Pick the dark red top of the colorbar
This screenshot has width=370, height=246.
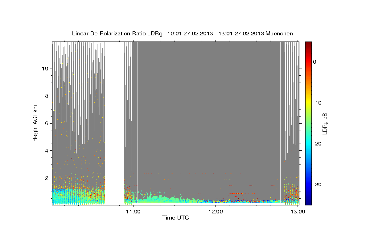pyautogui.click(x=308, y=44)
